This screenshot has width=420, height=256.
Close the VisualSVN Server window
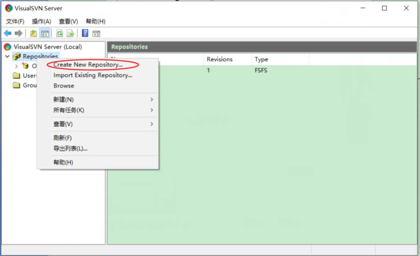click(x=406, y=8)
